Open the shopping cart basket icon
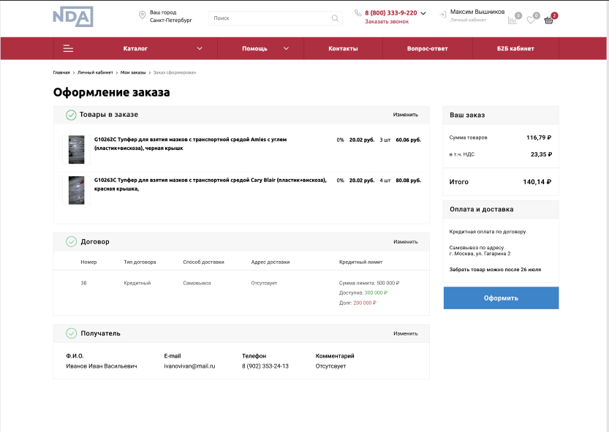 [x=549, y=20]
